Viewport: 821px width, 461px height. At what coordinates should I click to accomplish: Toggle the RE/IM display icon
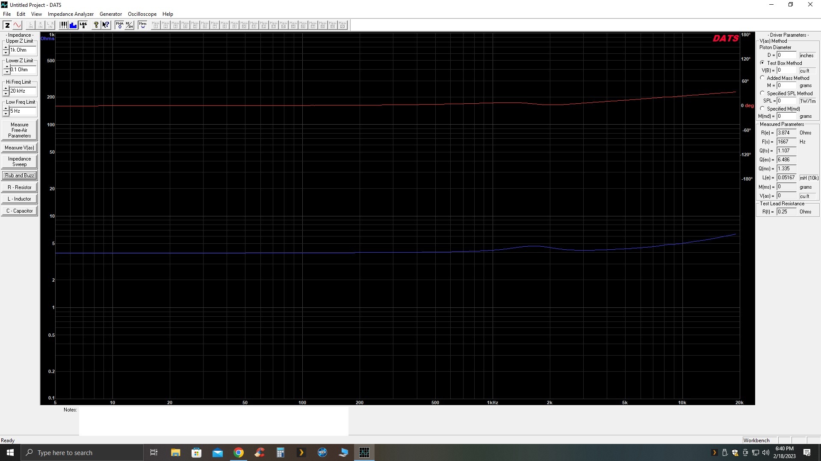(129, 25)
